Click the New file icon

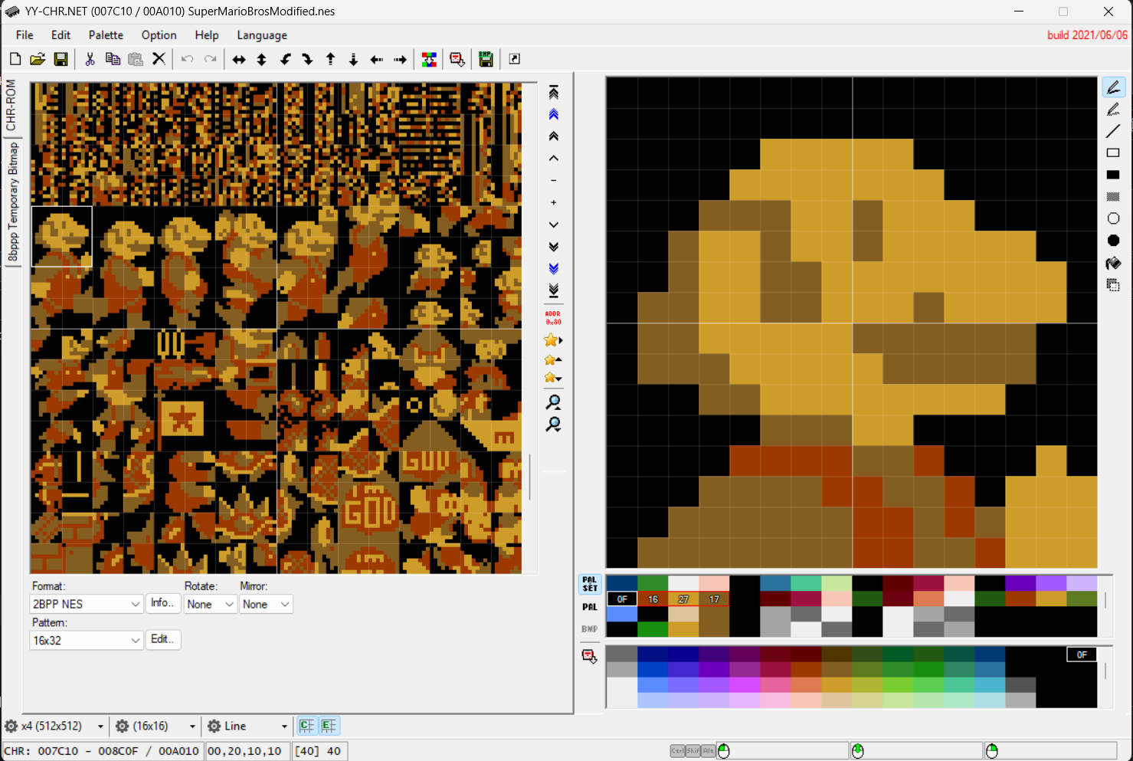15,59
